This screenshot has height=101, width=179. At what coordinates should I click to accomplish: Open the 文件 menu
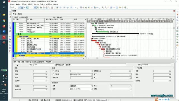point(12,4)
